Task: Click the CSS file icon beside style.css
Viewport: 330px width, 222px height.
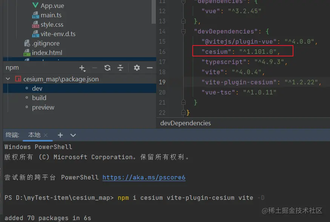Action: (35, 24)
